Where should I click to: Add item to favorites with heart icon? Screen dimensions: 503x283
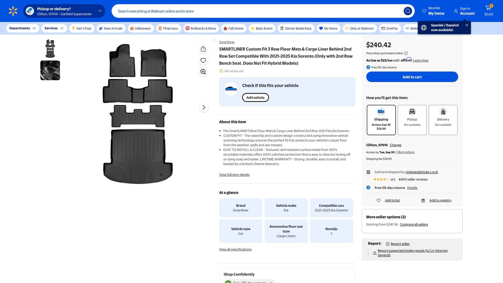point(203,60)
